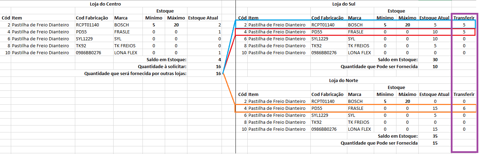Select 'Cod Fabricação' header in Loja do Centro
The image size is (479, 154).
[92, 18]
